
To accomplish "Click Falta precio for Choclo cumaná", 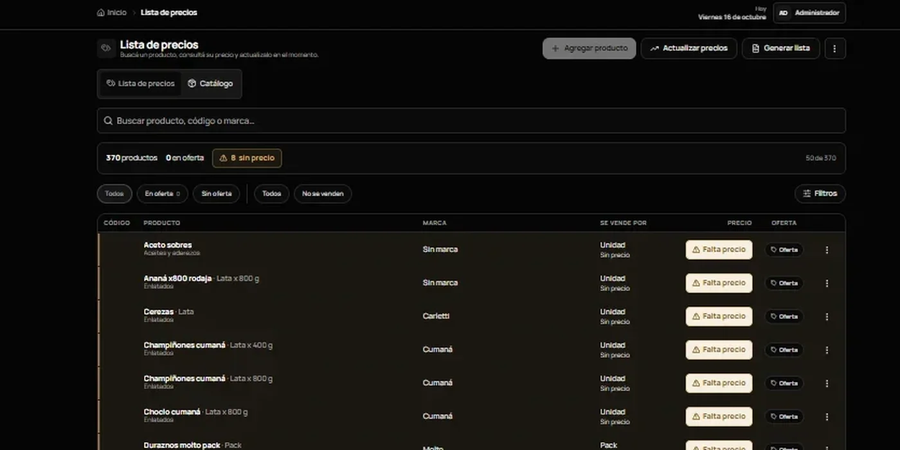I will 719,417.
